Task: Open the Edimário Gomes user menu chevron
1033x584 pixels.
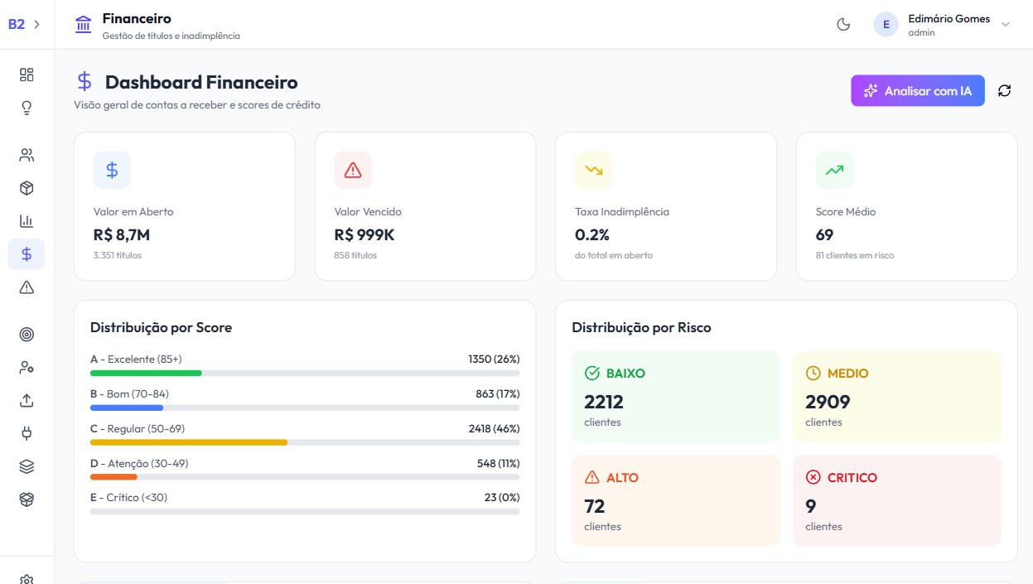Action: (1006, 24)
